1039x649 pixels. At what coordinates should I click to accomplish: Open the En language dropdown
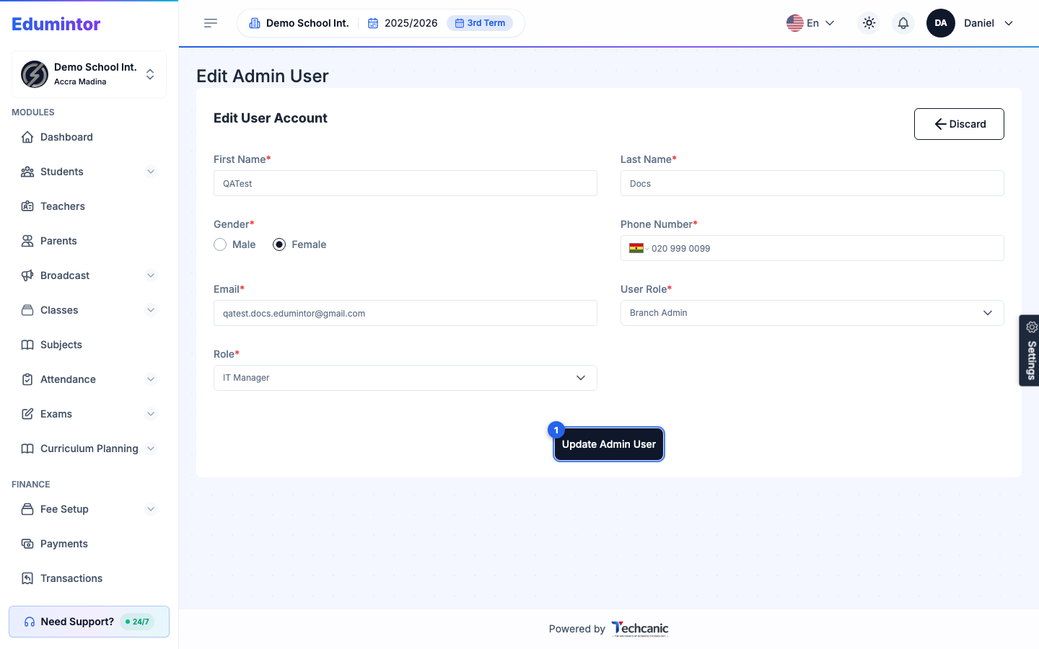click(x=811, y=23)
